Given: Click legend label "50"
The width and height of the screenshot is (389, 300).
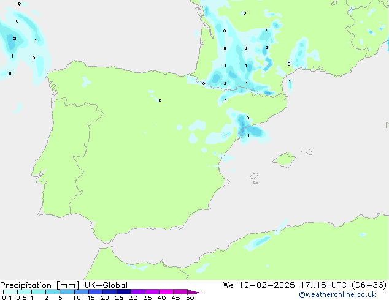Looking at the screenshot, I should pyautogui.click(x=190, y=298).
